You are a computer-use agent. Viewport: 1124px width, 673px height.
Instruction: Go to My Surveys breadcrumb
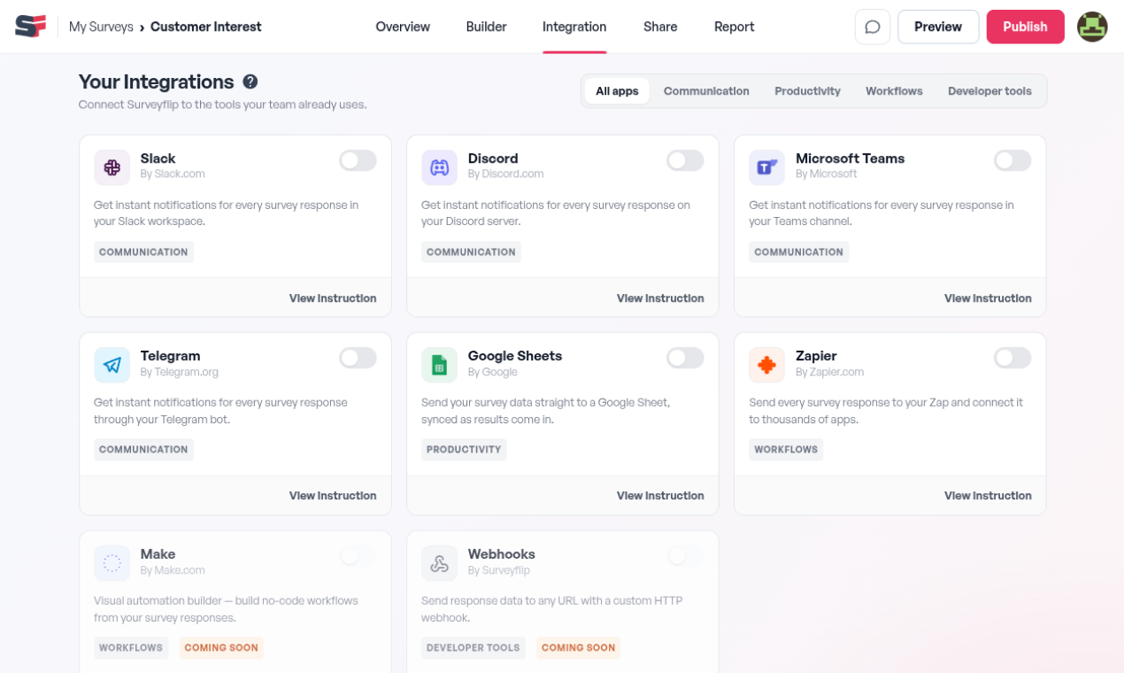[x=101, y=27]
